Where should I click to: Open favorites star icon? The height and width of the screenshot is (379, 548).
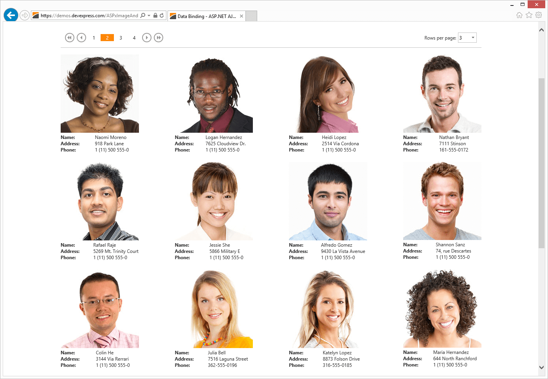tap(529, 15)
